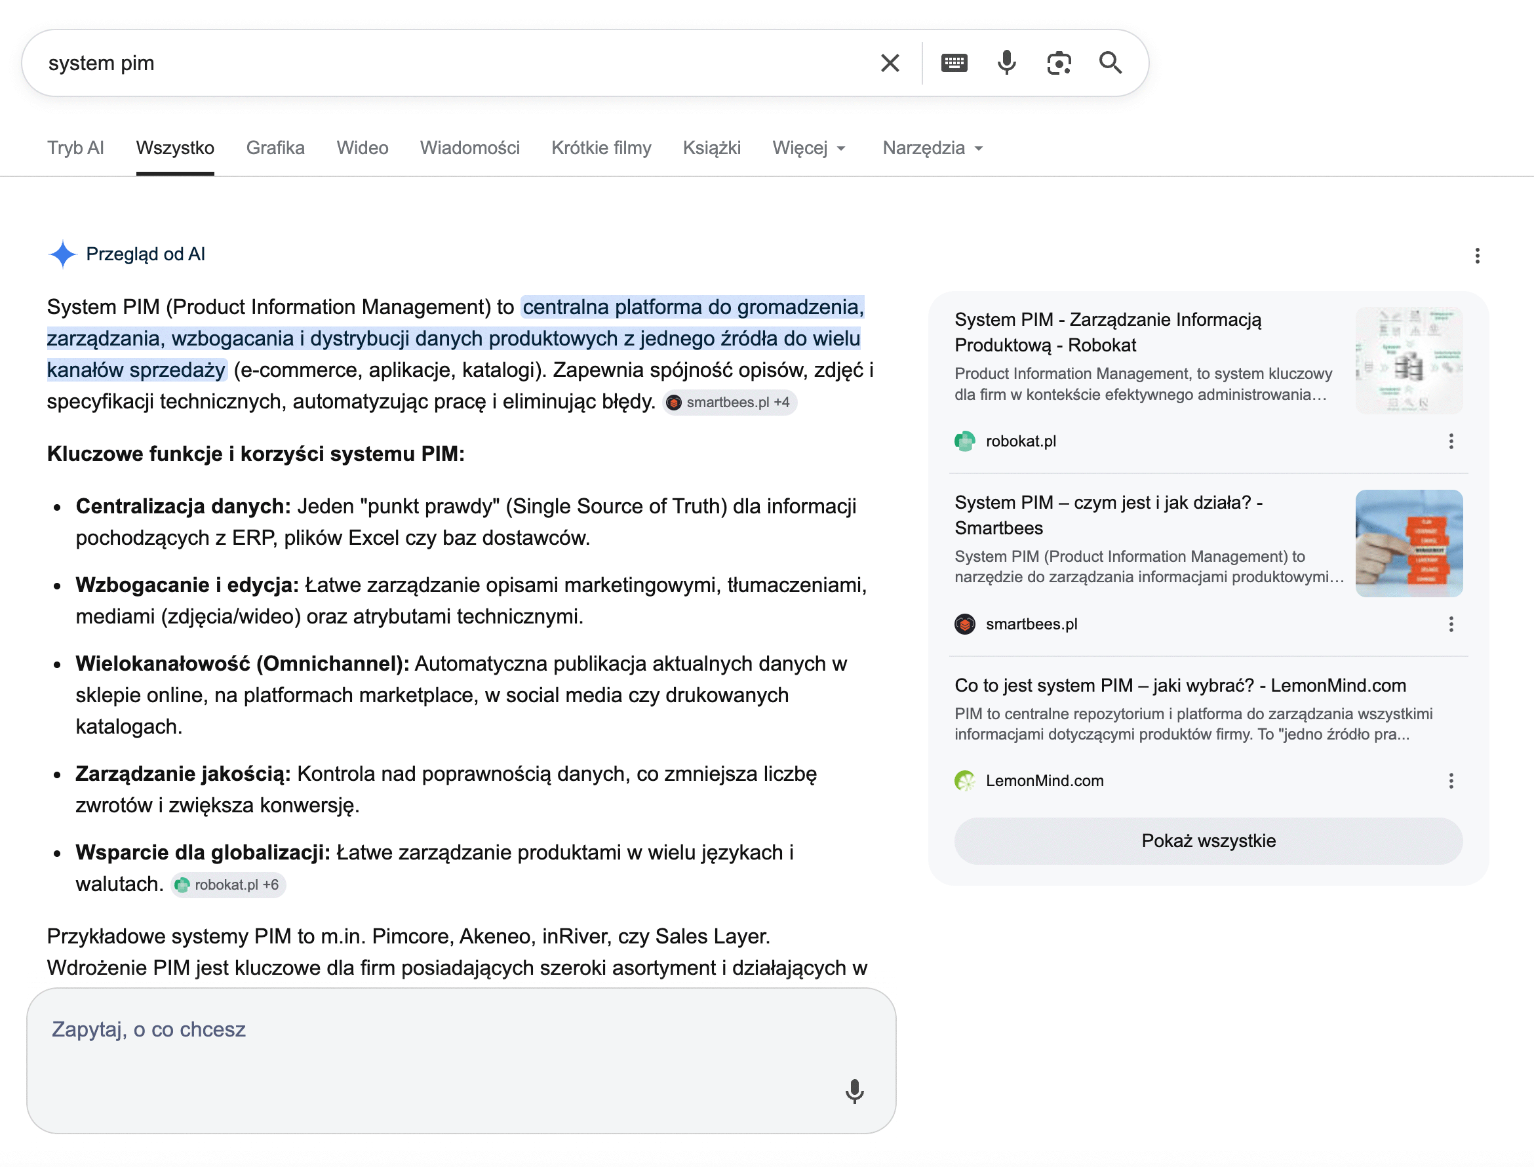Image resolution: width=1534 pixels, height=1167 pixels.
Task: Click the Robokat article thumbnail
Action: point(1408,361)
